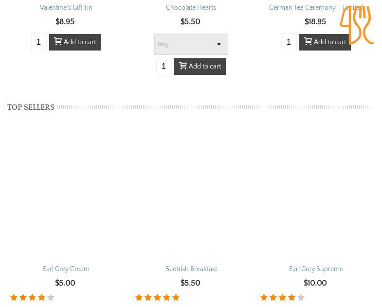Viewport: 382px width, 307px height.
Task: Open Valentine's Gift Tin product link
Action: [x=66, y=8]
